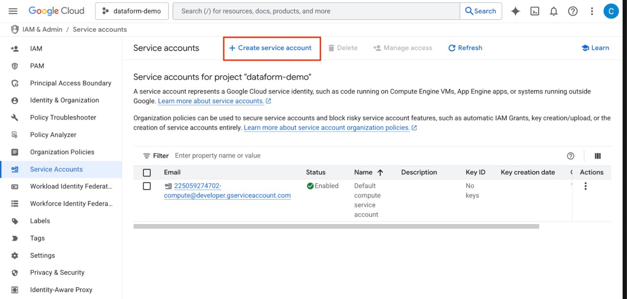Open the help question mark in top bar
Image resolution: width=627 pixels, height=299 pixels.
(573, 11)
